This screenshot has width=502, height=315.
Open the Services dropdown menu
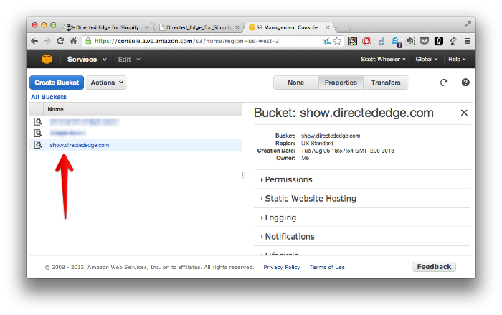tap(87, 60)
